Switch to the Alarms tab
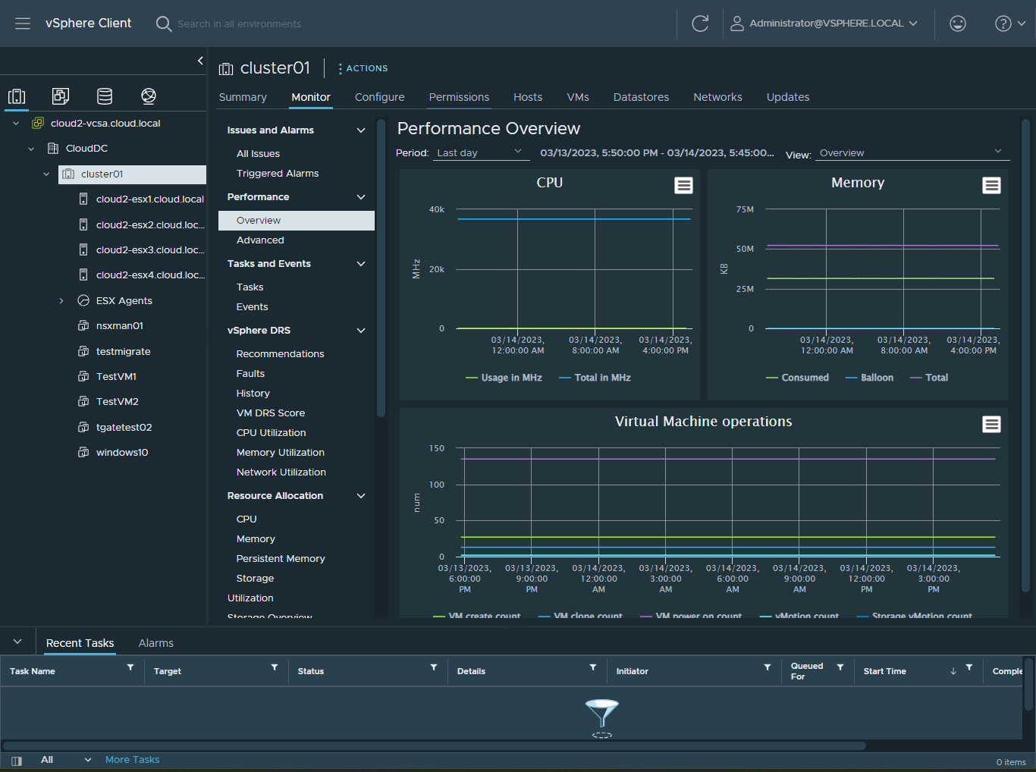 [x=156, y=643]
